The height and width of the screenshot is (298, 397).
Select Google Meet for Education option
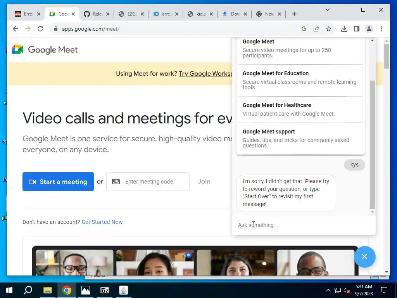(x=300, y=80)
